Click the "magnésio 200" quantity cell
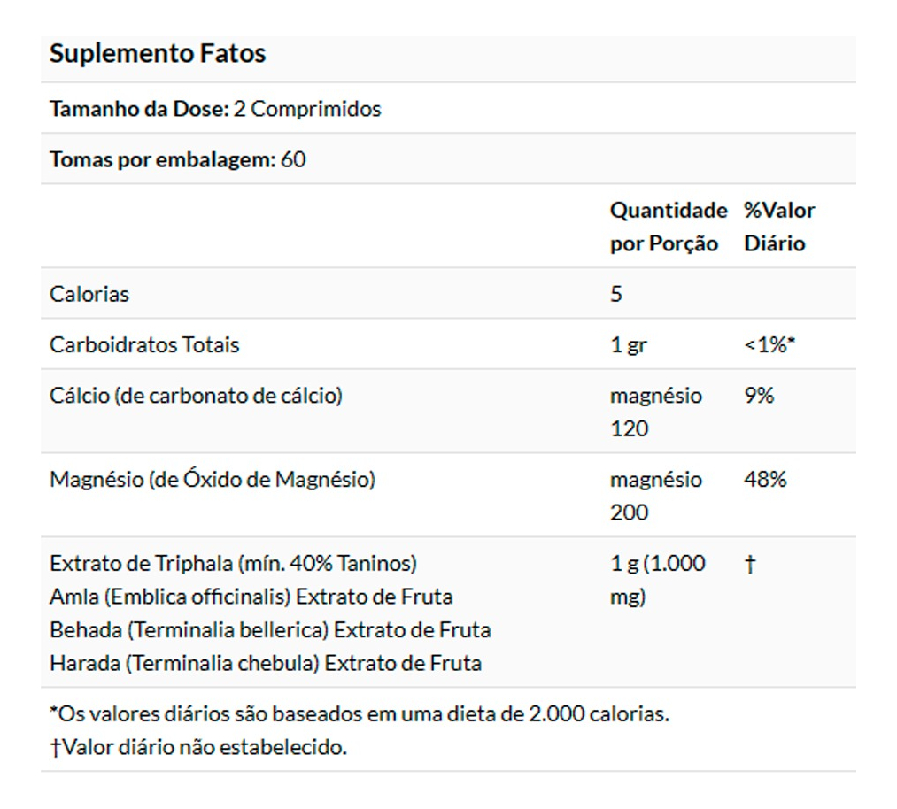This screenshot has width=897, height=809. [655, 496]
